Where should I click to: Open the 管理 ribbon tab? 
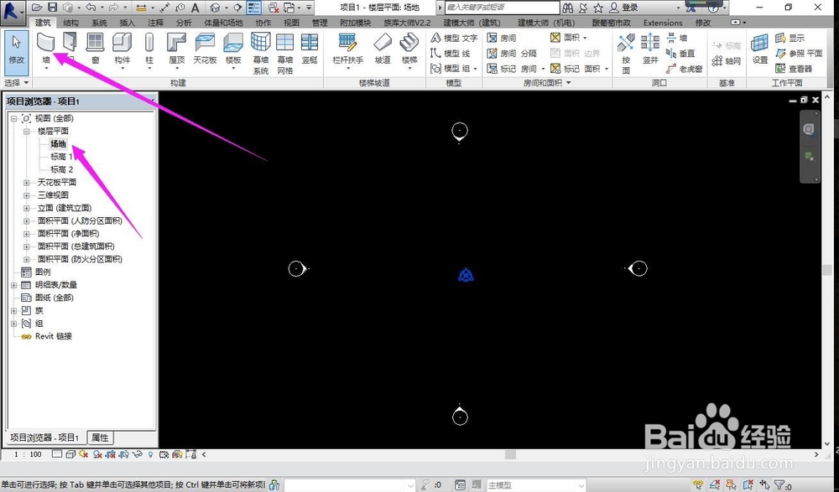coord(320,23)
